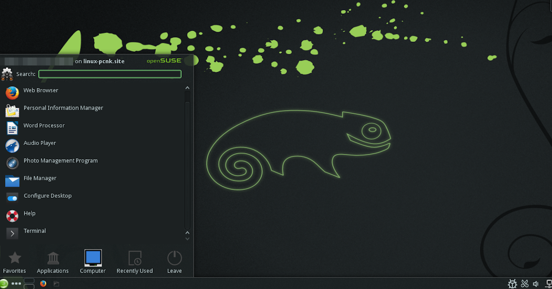The width and height of the screenshot is (552, 289).
Task: Focus the Search input field
Action: click(x=110, y=74)
